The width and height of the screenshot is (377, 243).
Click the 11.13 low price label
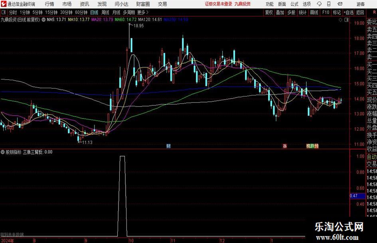pos(87,142)
